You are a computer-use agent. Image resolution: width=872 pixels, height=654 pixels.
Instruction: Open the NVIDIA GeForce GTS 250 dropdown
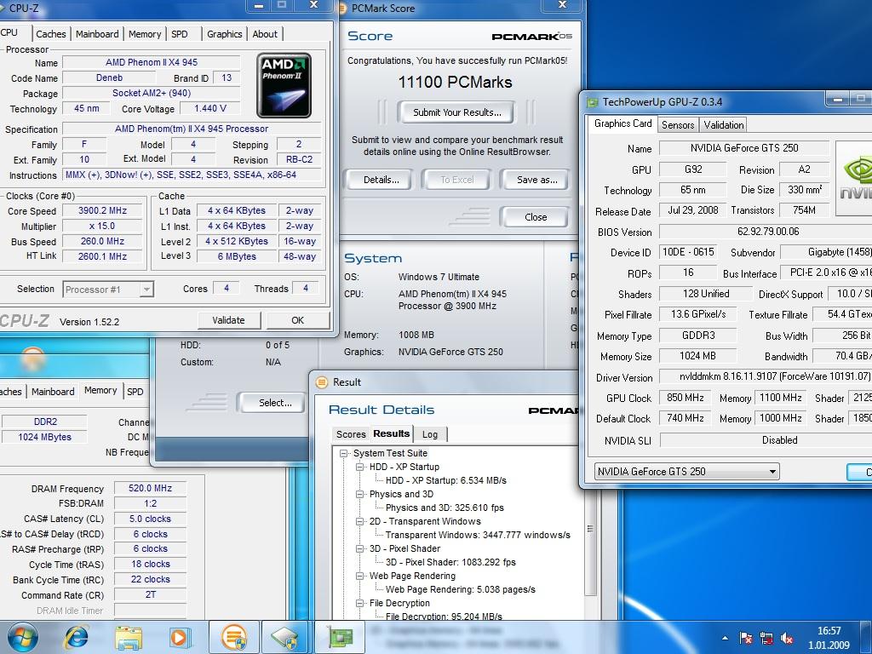(x=687, y=472)
